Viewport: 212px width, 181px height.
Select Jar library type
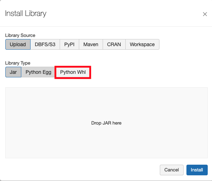coord(13,72)
